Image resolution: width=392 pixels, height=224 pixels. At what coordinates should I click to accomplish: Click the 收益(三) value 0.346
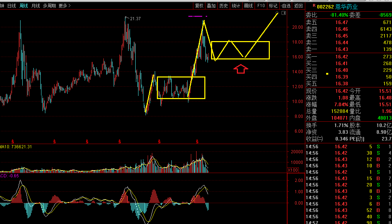point(342,139)
